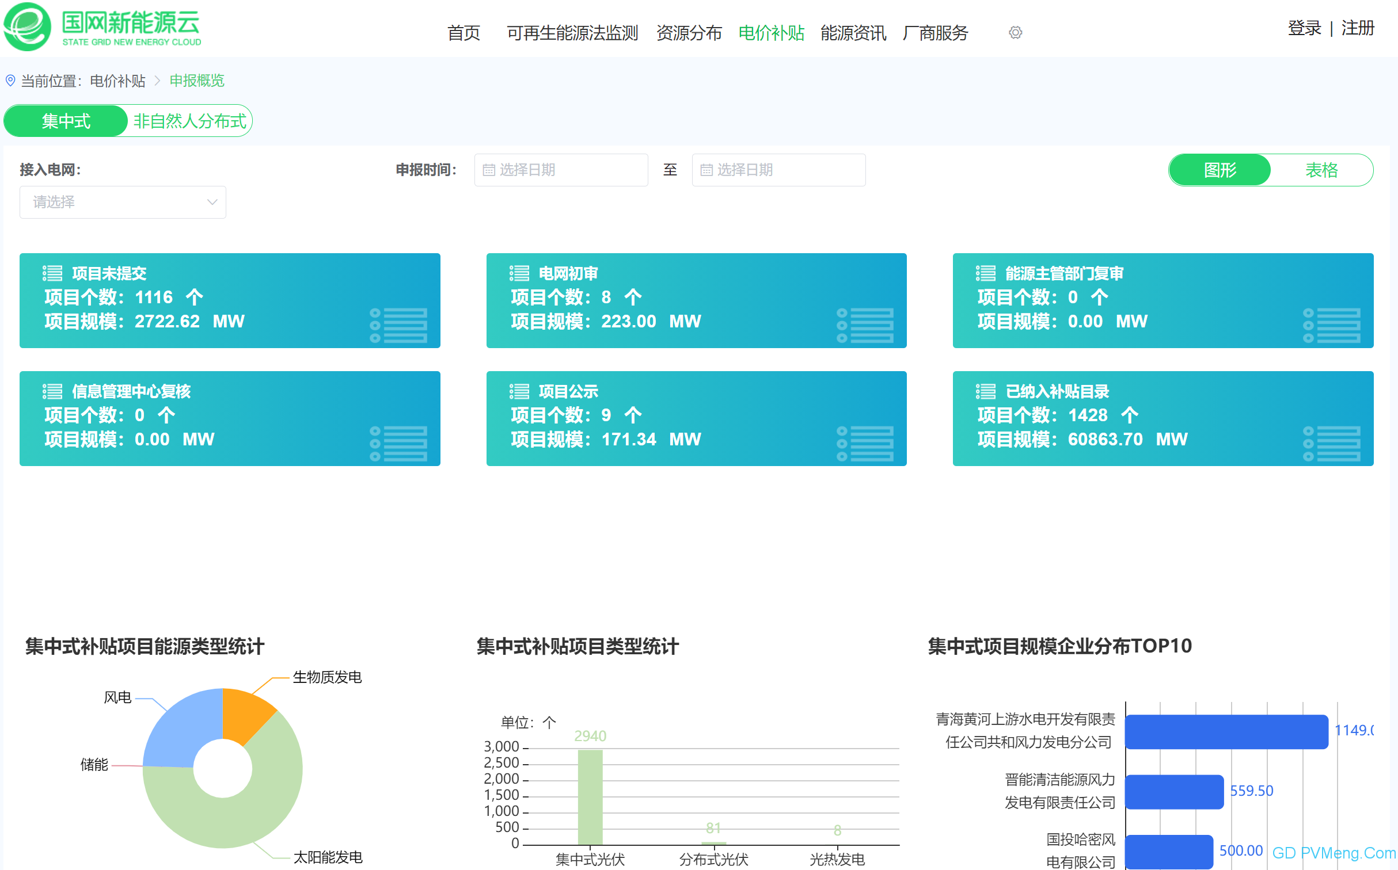This screenshot has height=870, width=1398.
Task: Click 集中式补贴项目能源类型统计 heading
Action: [145, 646]
